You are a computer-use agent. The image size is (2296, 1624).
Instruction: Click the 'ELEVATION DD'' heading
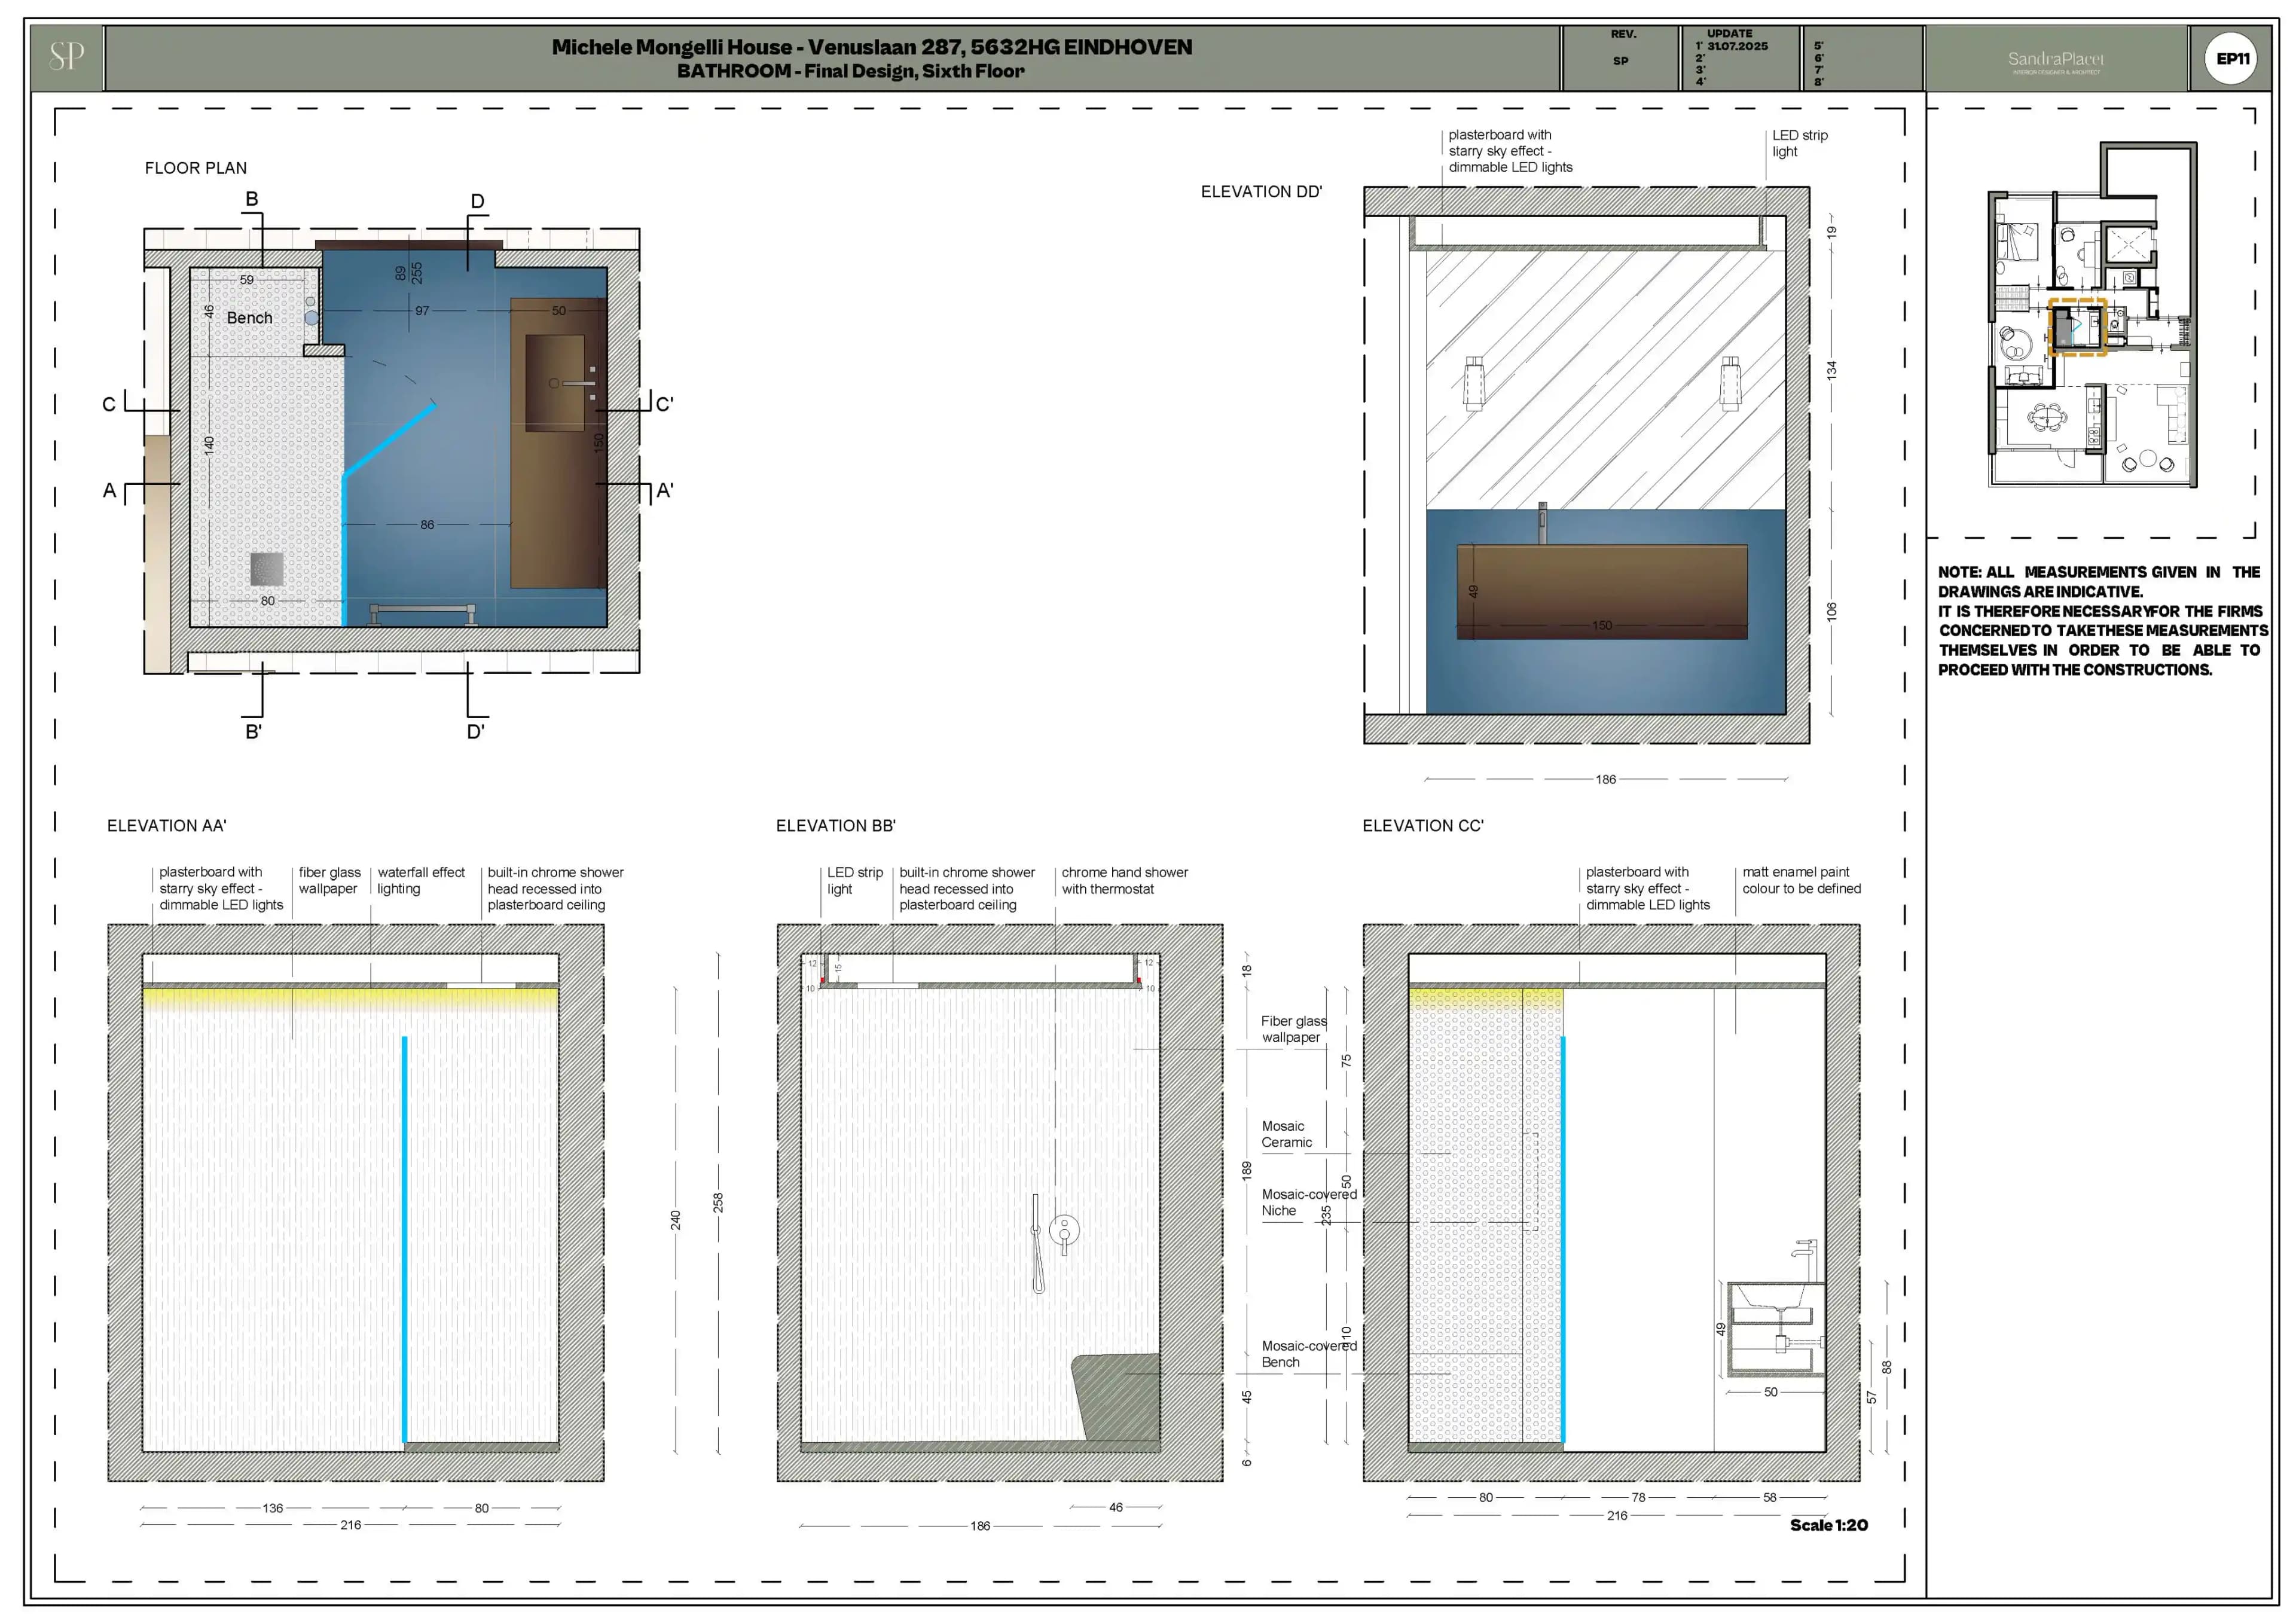point(1261,192)
